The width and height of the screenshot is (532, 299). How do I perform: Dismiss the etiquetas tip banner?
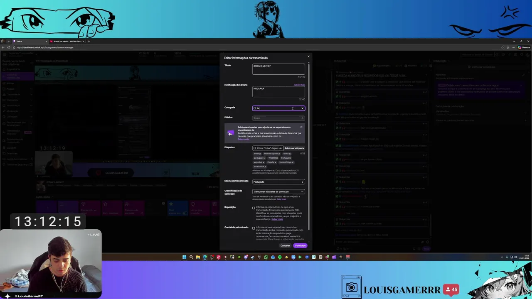click(x=301, y=127)
